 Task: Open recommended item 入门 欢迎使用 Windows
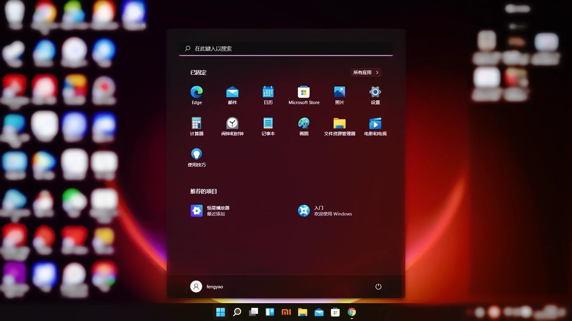[325, 211]
